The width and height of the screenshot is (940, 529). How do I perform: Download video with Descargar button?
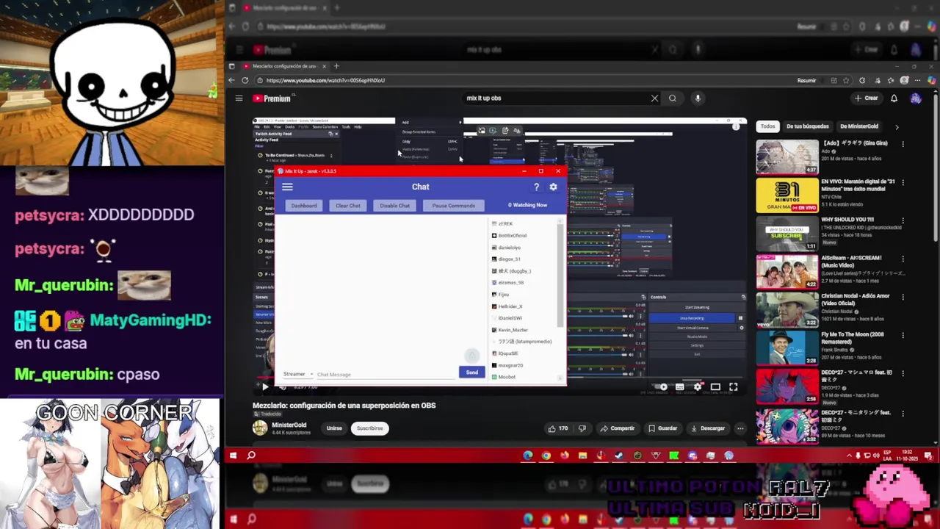click(708, 428)
